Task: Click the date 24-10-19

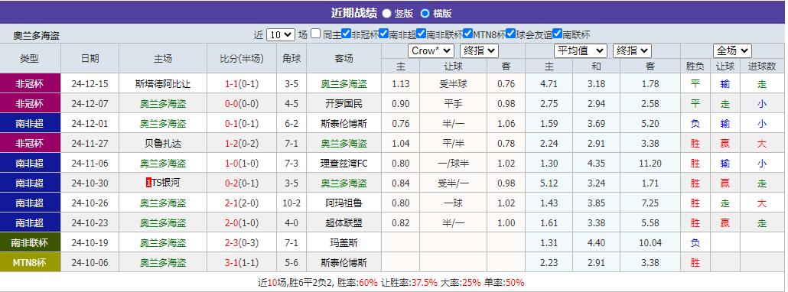Action: (x=90, y=243)
